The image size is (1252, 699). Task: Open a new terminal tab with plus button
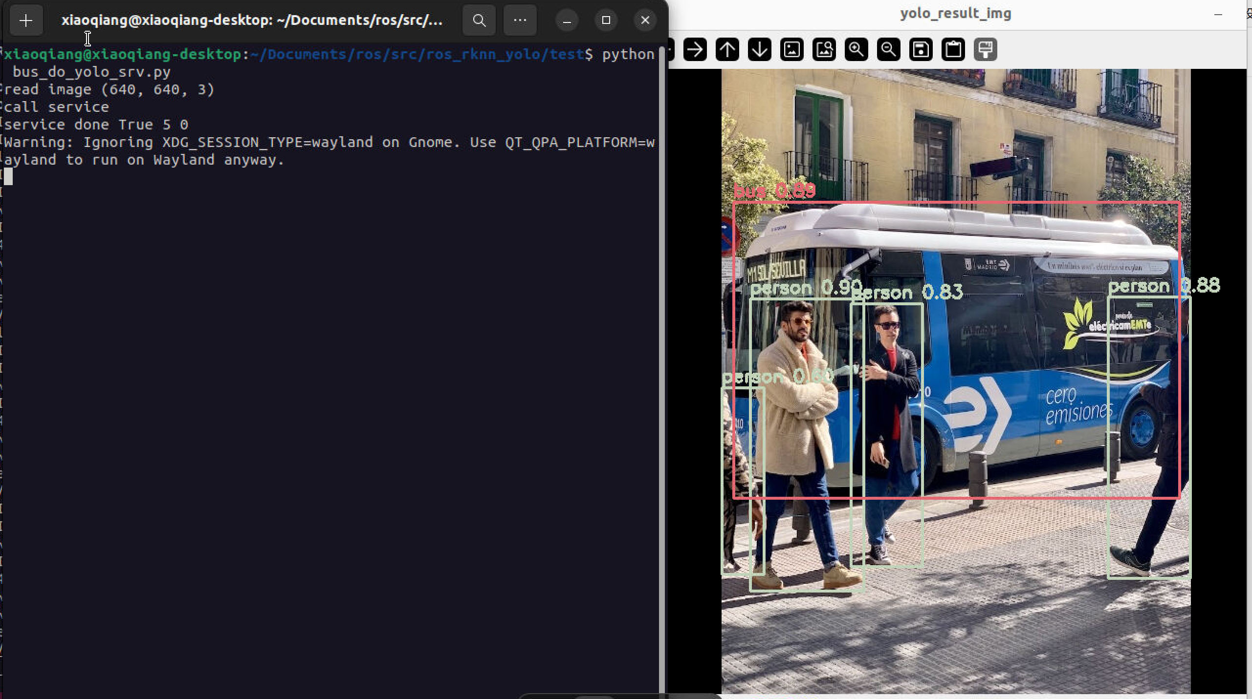click(x=26, y=21)
